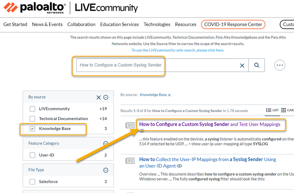Image resolution: width=294 pixels, height=193 pixels.
Task: Click the LIVEcommunity-only search link
Action: [178, 50]
